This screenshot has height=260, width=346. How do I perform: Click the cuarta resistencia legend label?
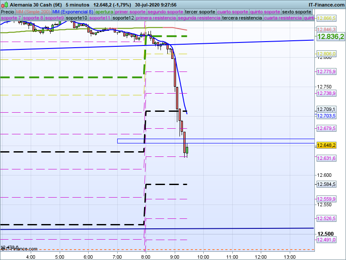(282, 18)
